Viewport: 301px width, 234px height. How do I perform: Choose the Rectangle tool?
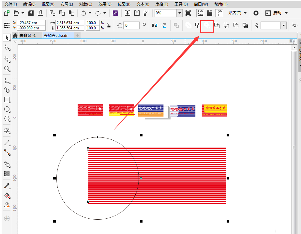(7, 100)
